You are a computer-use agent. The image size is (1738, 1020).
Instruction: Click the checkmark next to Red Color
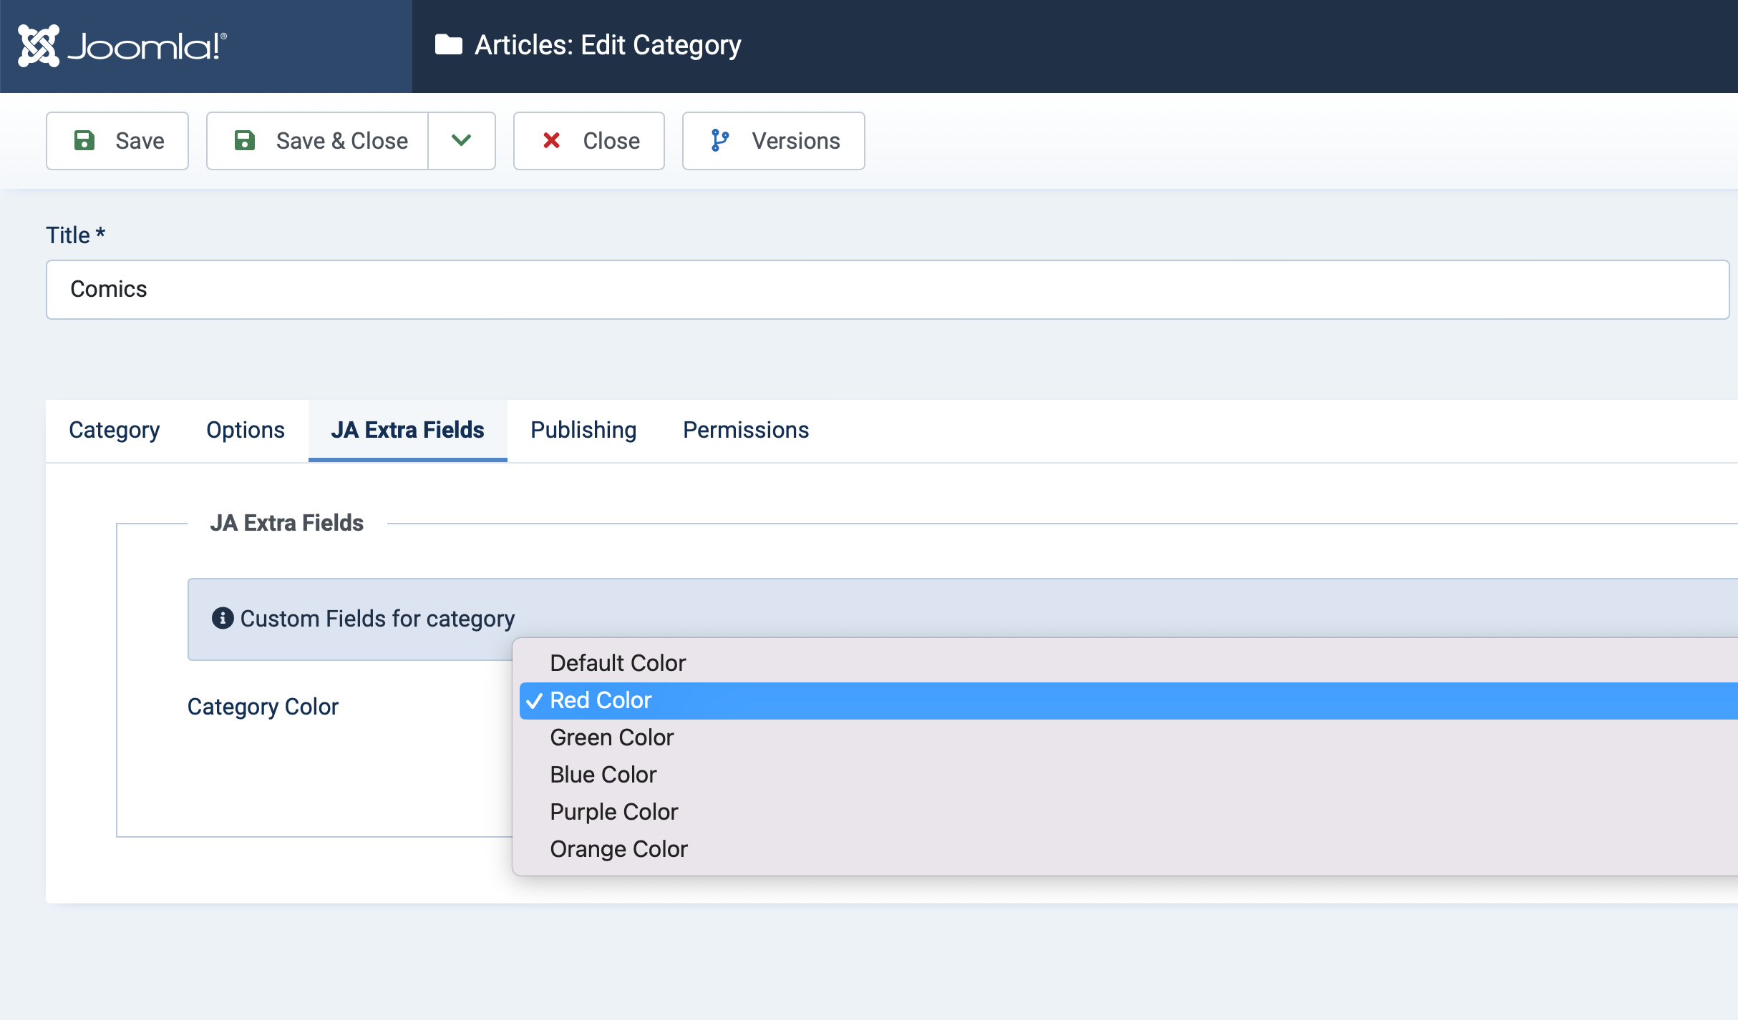coord(534,701)
